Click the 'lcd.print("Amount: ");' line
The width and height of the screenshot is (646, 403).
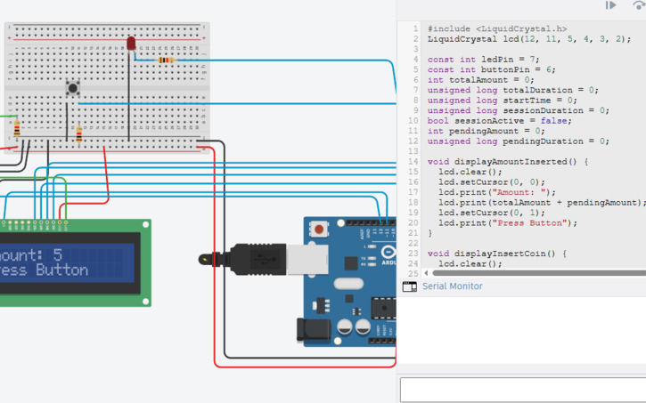click(497, 192)
